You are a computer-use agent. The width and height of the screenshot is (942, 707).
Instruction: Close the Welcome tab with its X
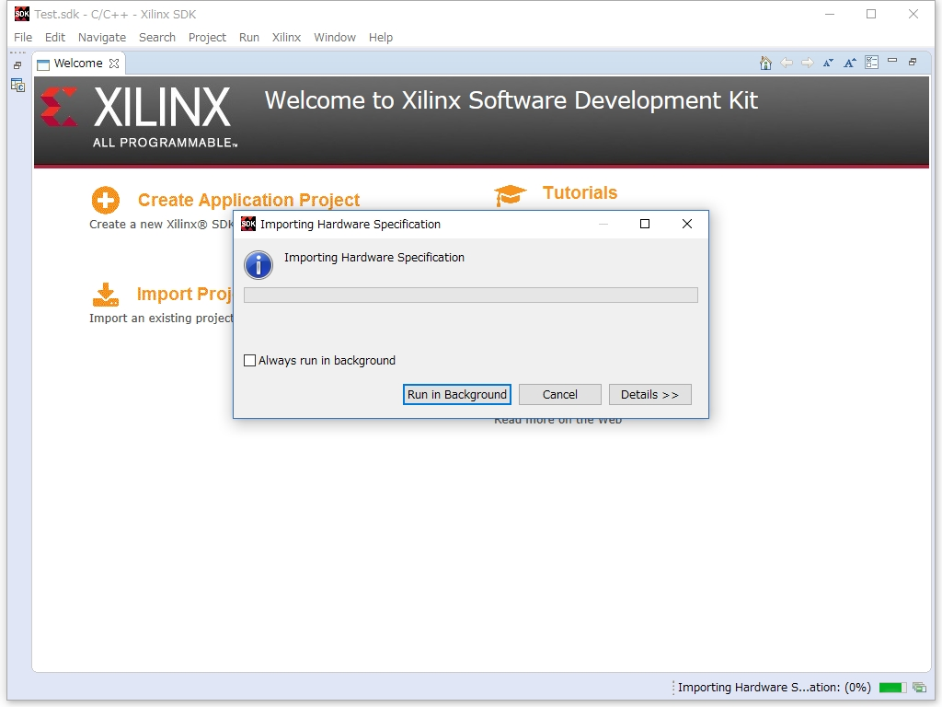114,64
